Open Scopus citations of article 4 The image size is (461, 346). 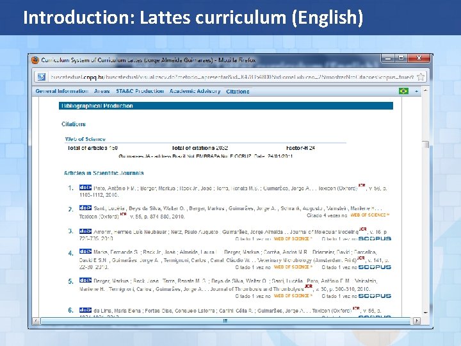pos(375,267)
